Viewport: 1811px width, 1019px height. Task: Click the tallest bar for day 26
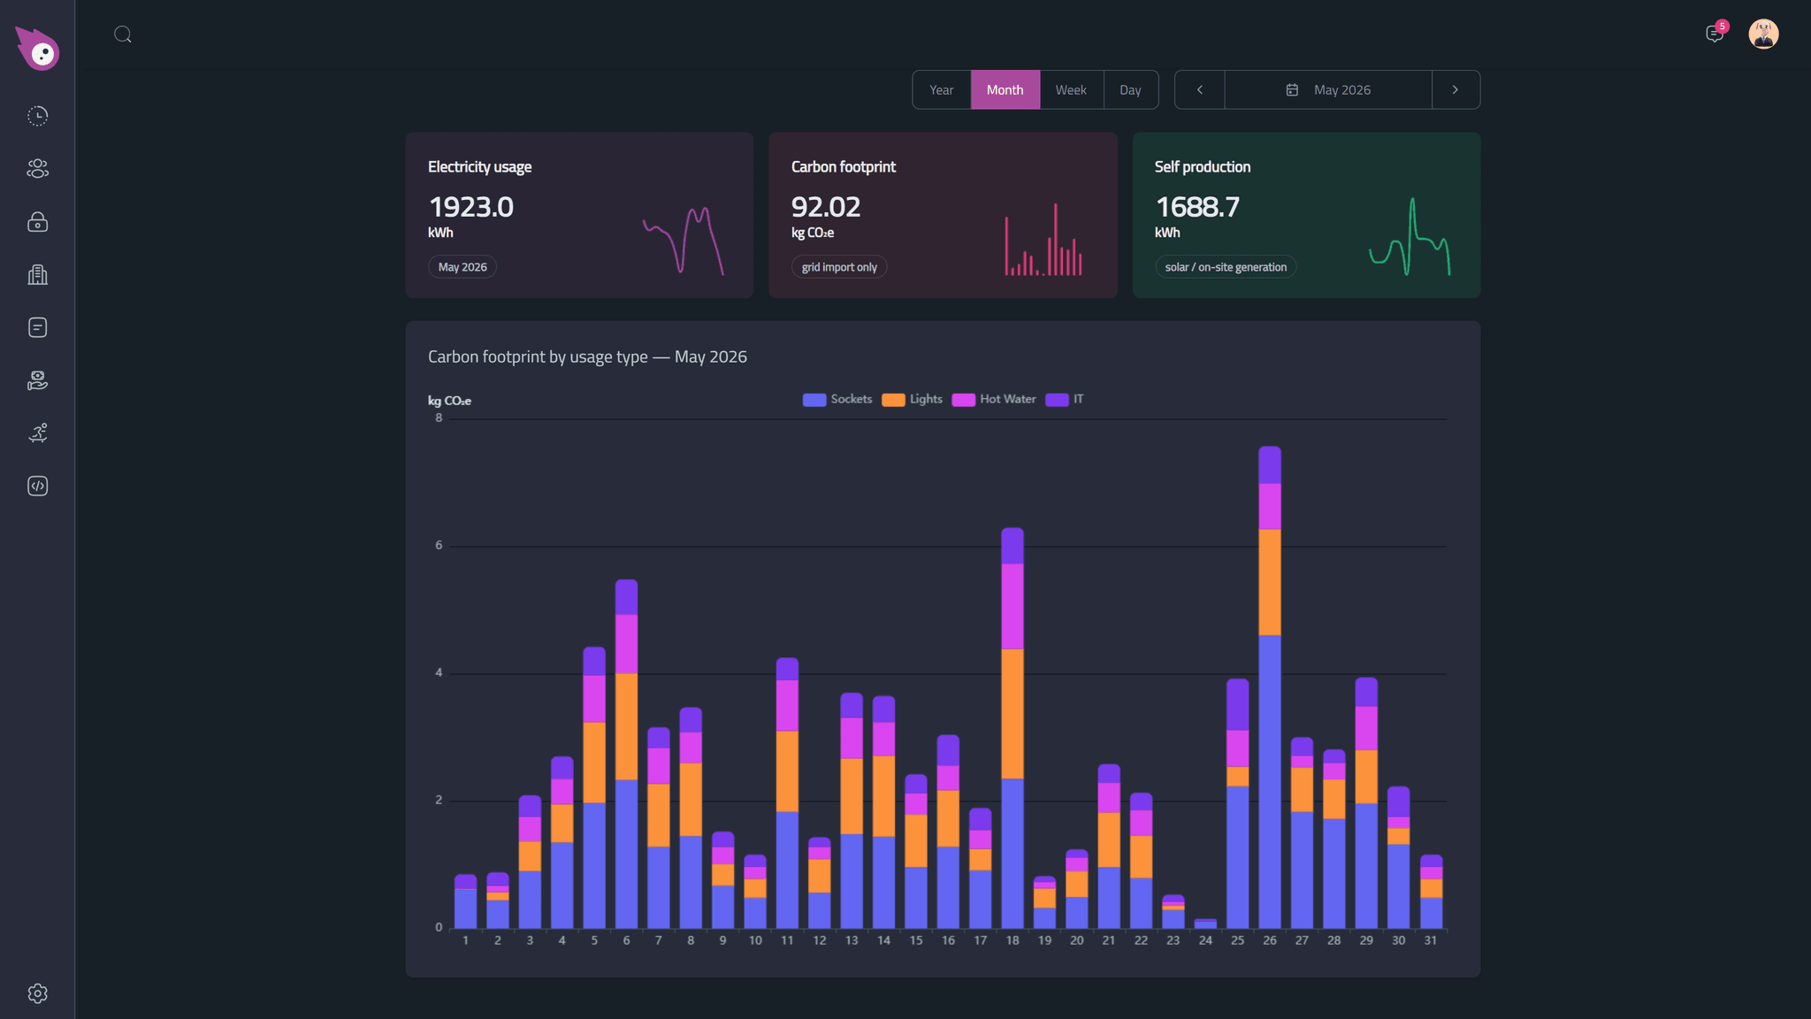[1270, 687]
